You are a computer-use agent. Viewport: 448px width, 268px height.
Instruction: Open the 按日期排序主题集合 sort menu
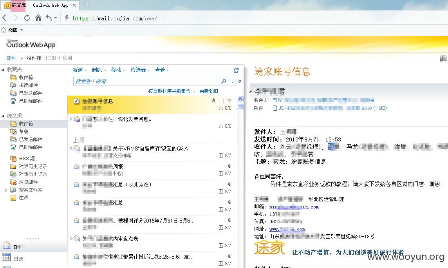172,91
